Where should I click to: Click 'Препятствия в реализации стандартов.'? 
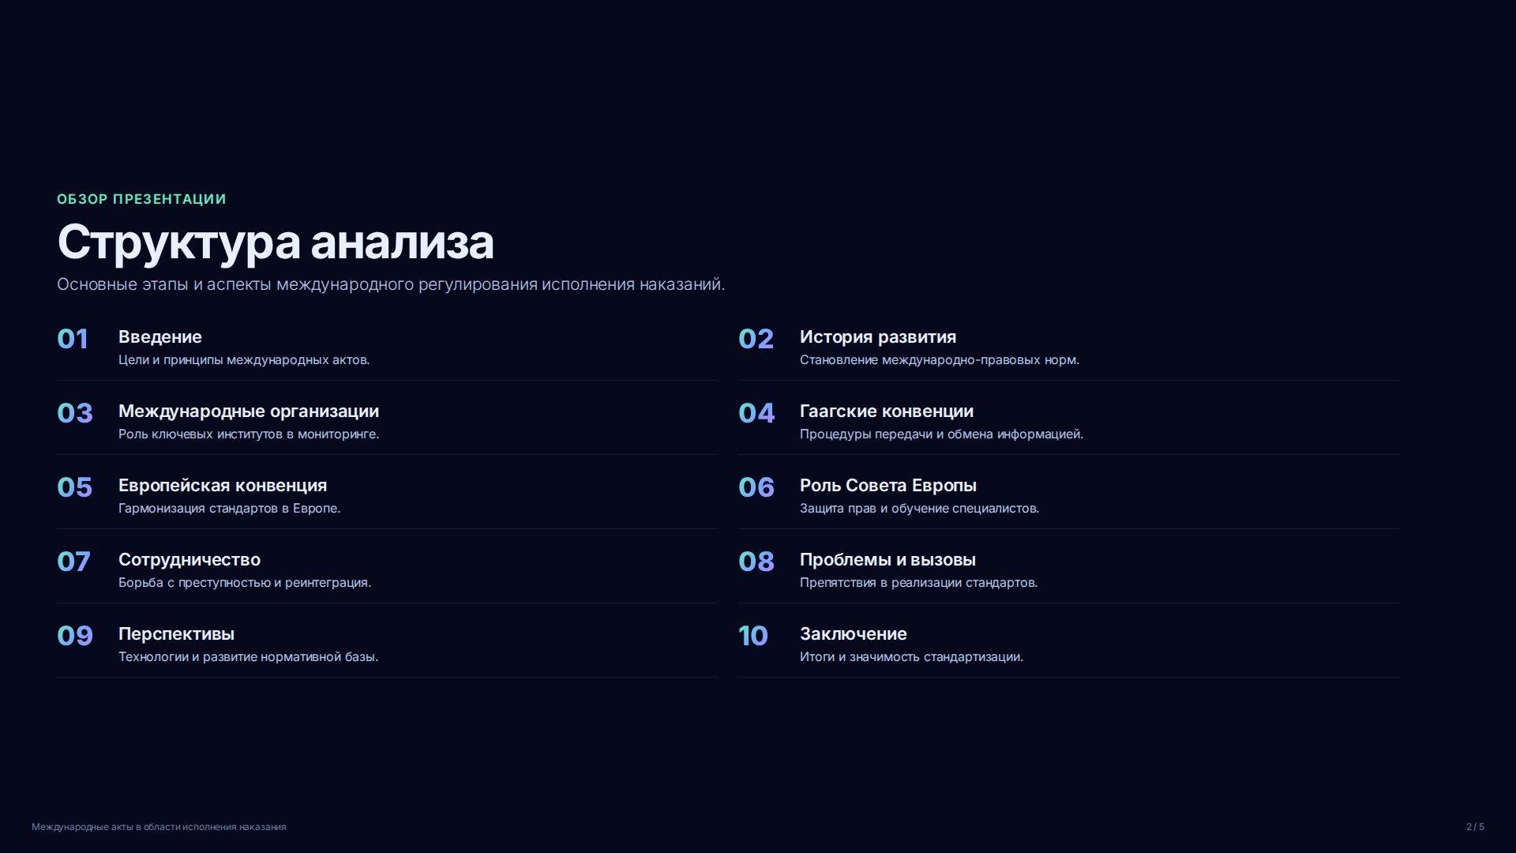pyautogui.click(x=919, y=583)
